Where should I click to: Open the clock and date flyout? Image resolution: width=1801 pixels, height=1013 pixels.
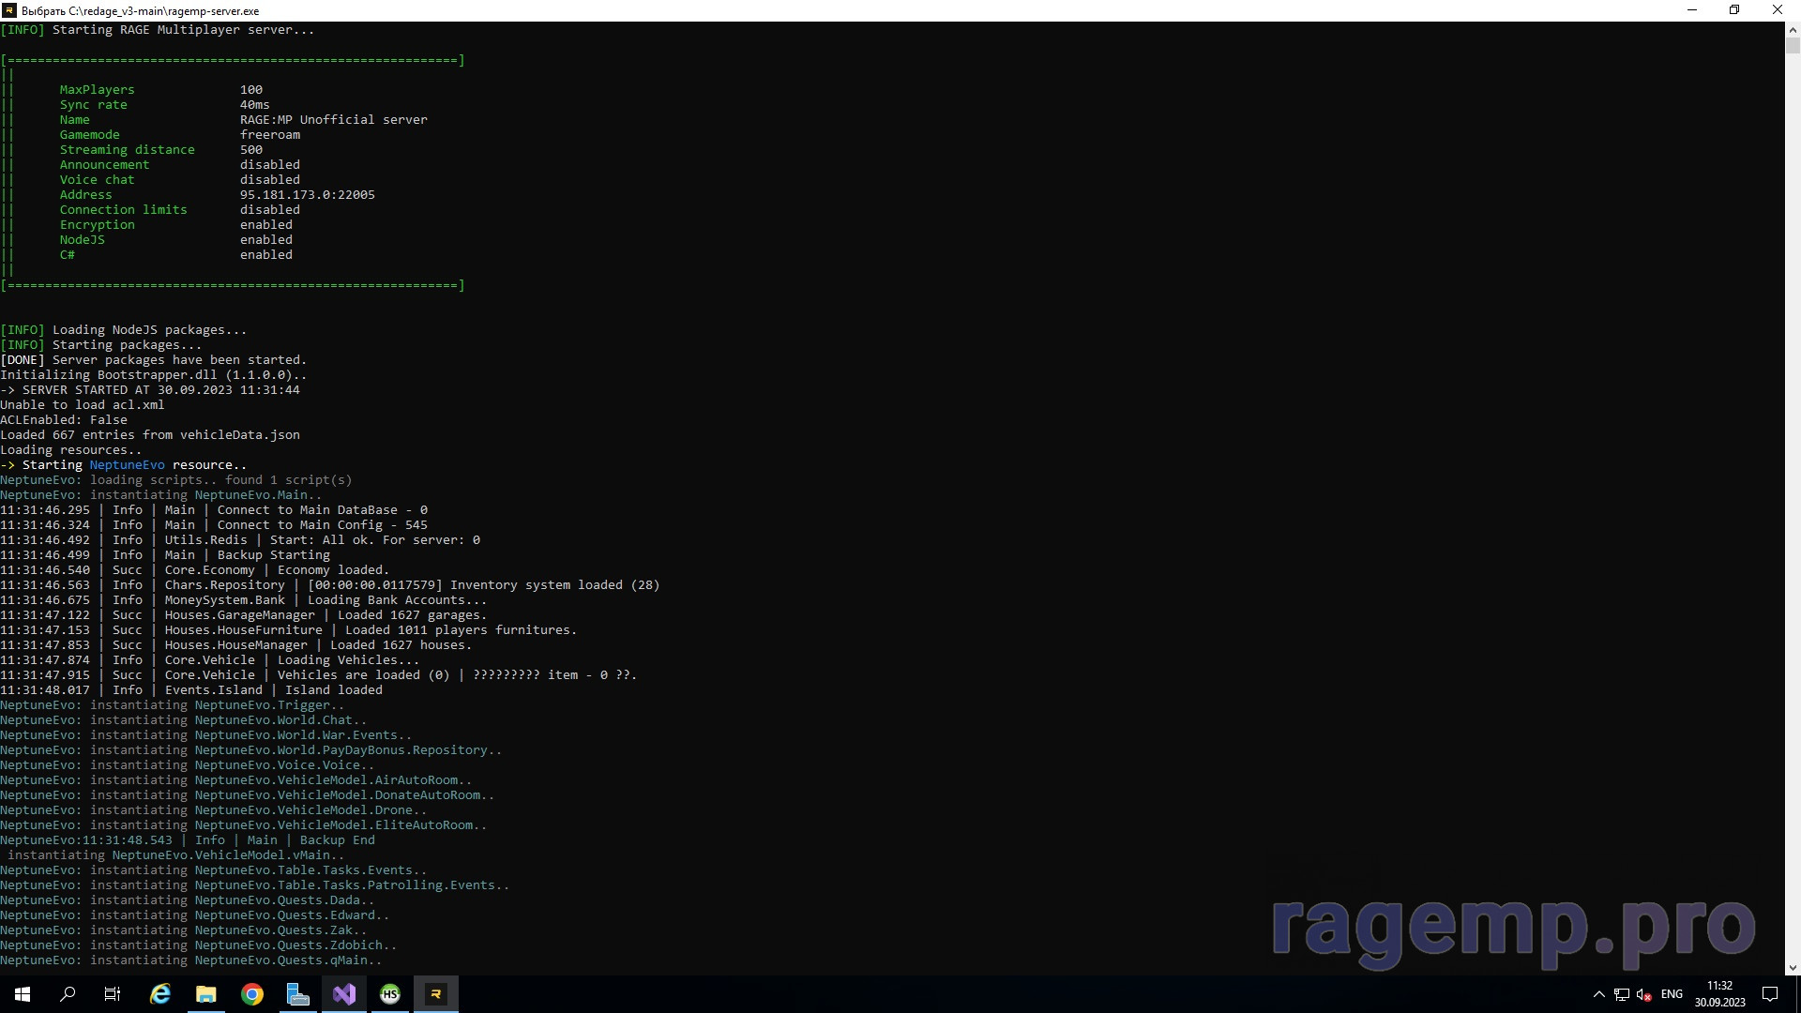(x=1719, y=994)
